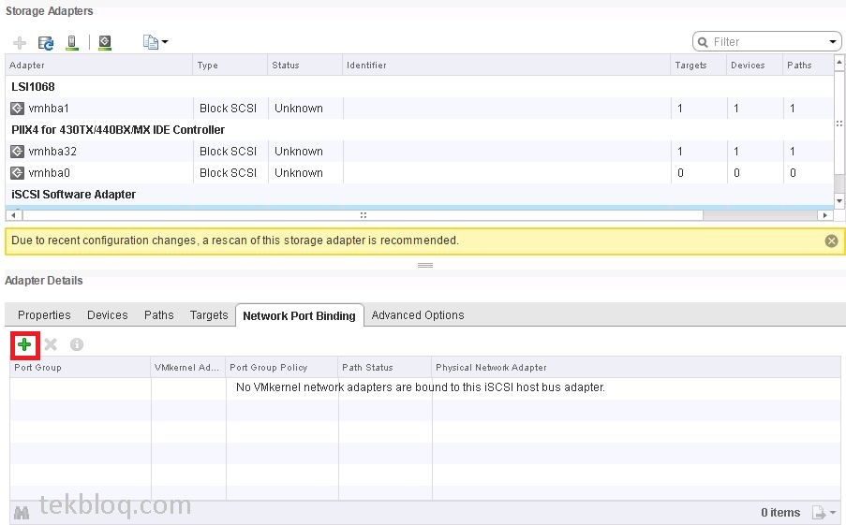The height and width of the screenshot is (525, 846).
Task: Click the LSI1068 group heading
Action: coord(33,86)
